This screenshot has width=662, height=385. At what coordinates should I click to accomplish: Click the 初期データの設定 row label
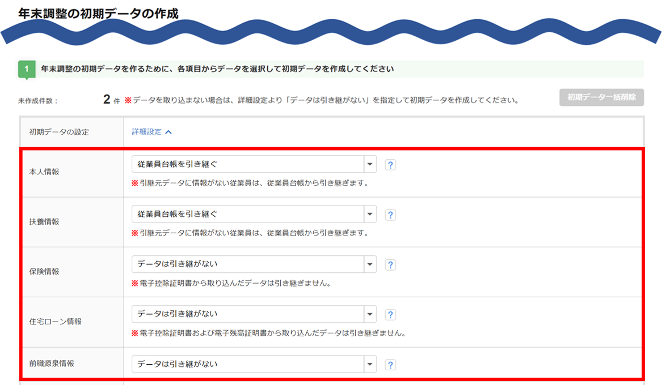[x=59, y=132]
